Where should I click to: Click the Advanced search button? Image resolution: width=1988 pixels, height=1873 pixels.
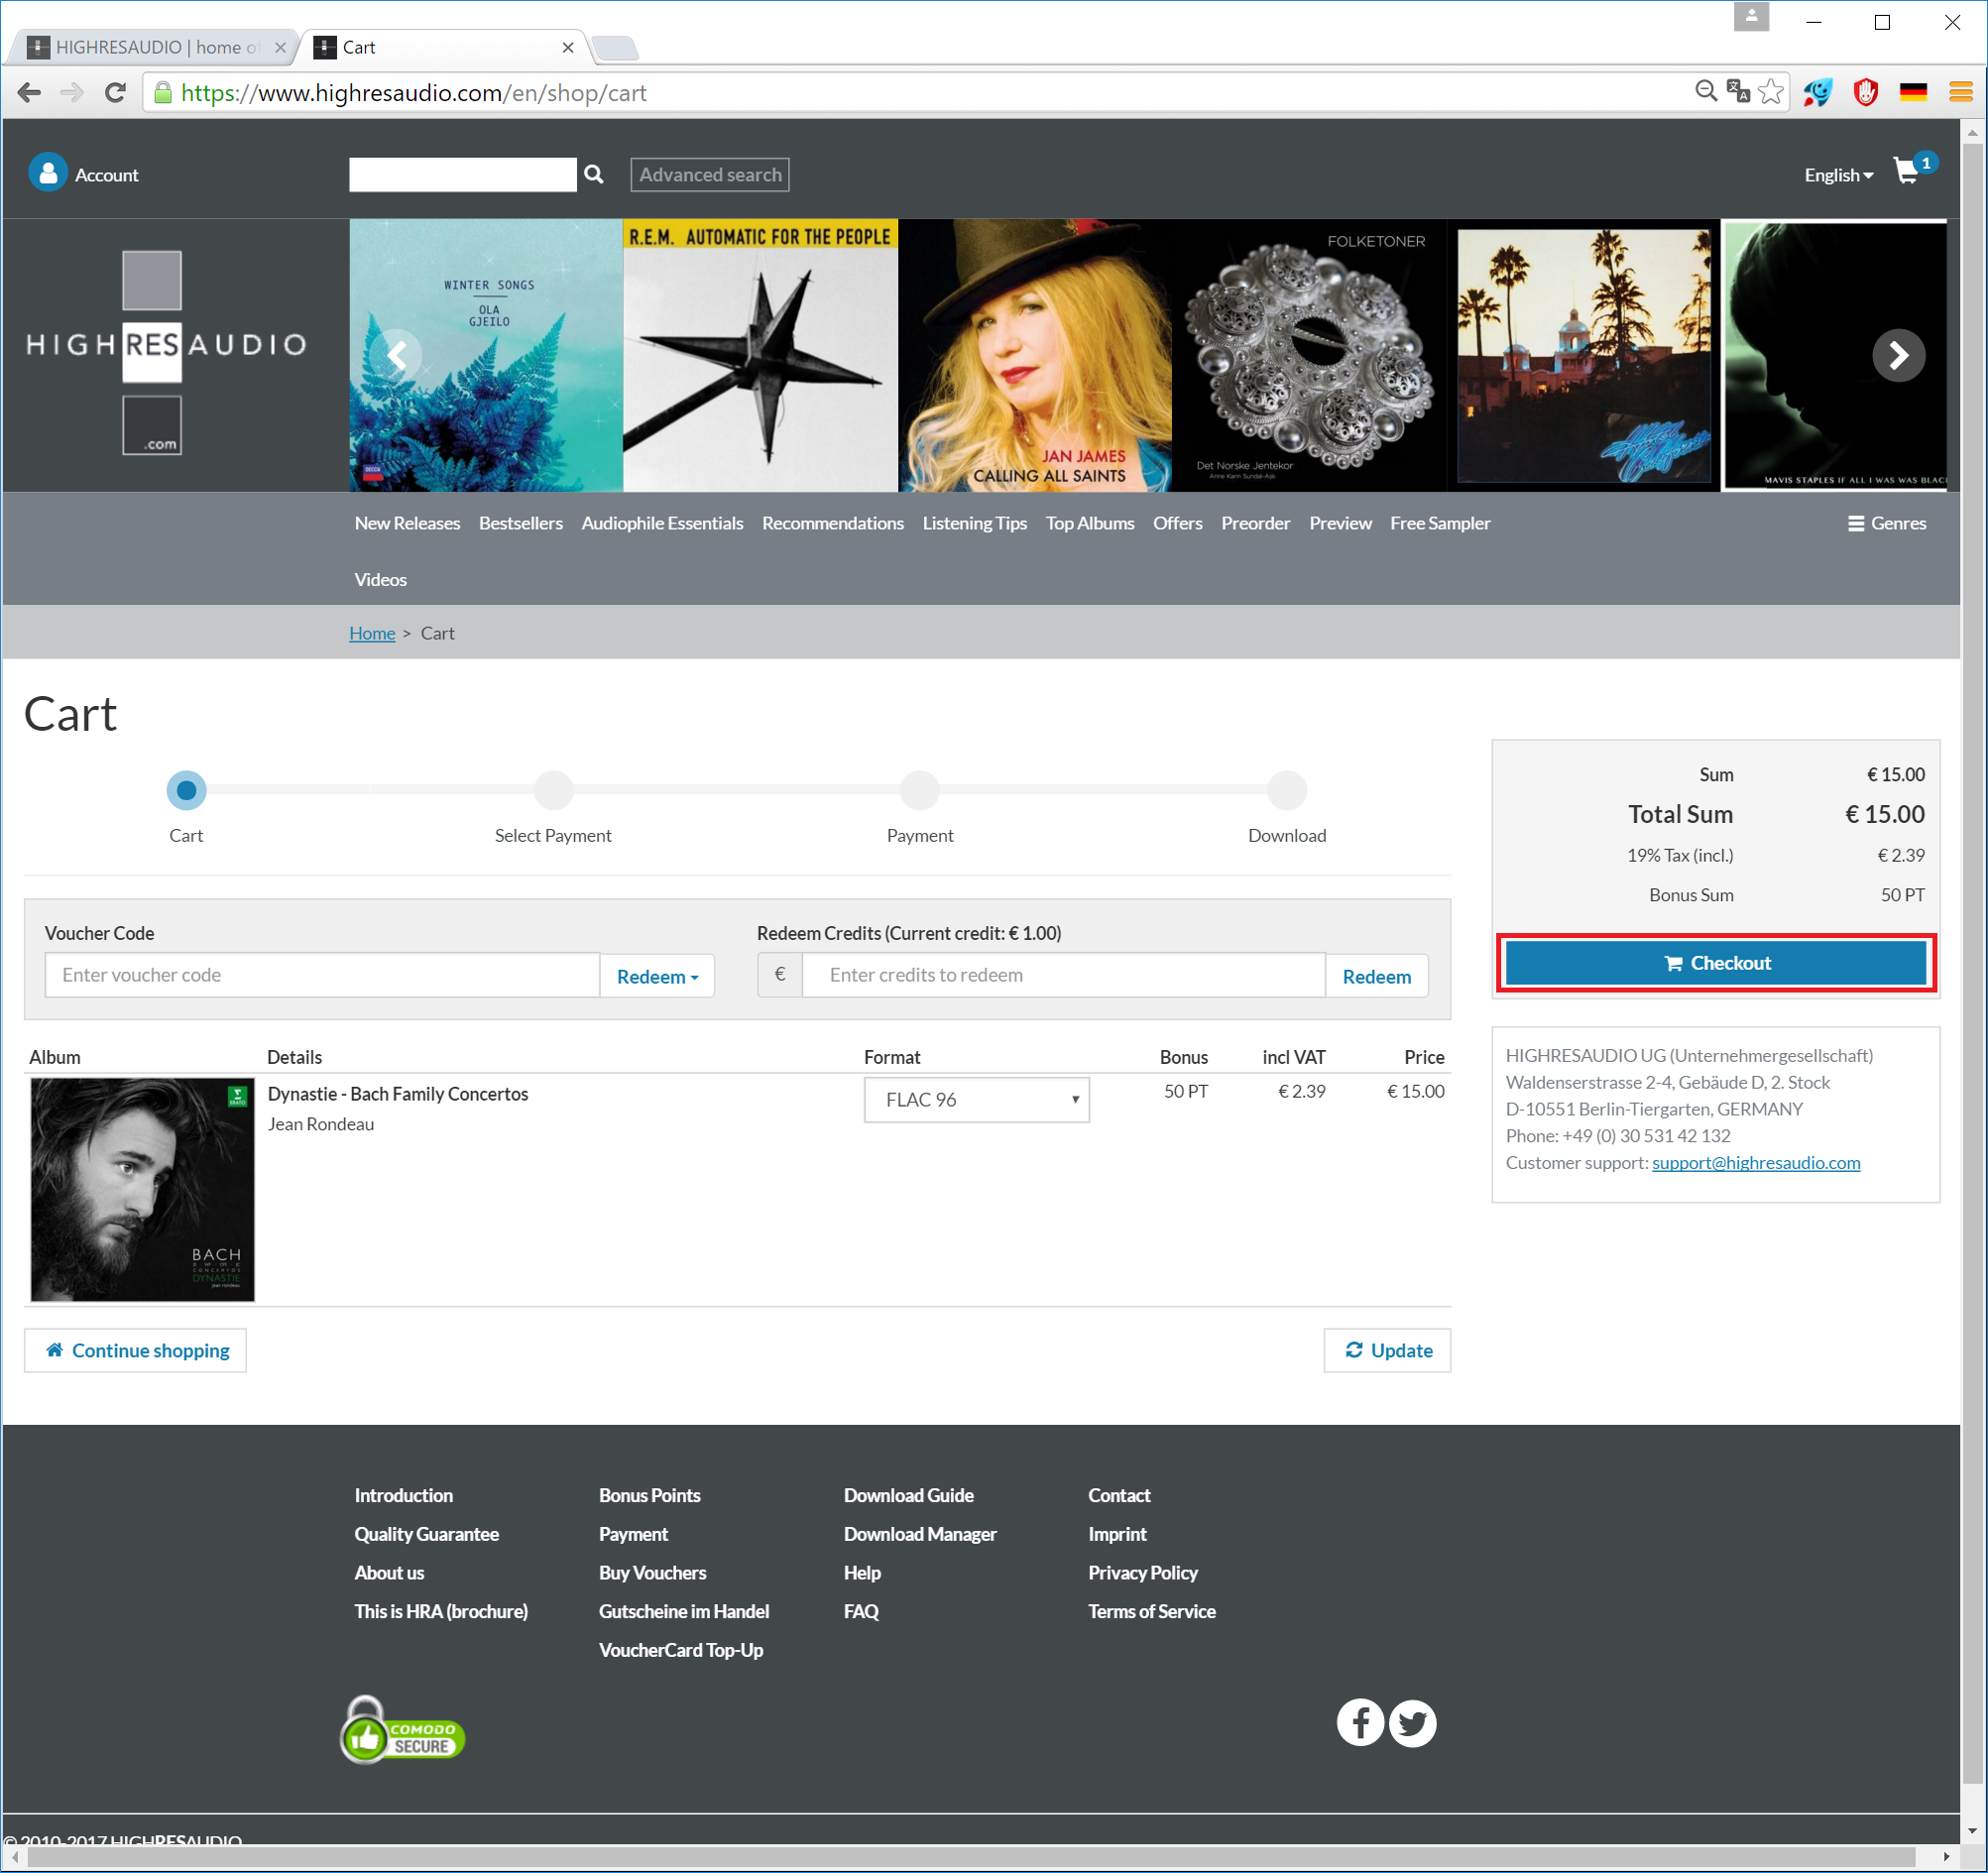(x=710, y=174)
